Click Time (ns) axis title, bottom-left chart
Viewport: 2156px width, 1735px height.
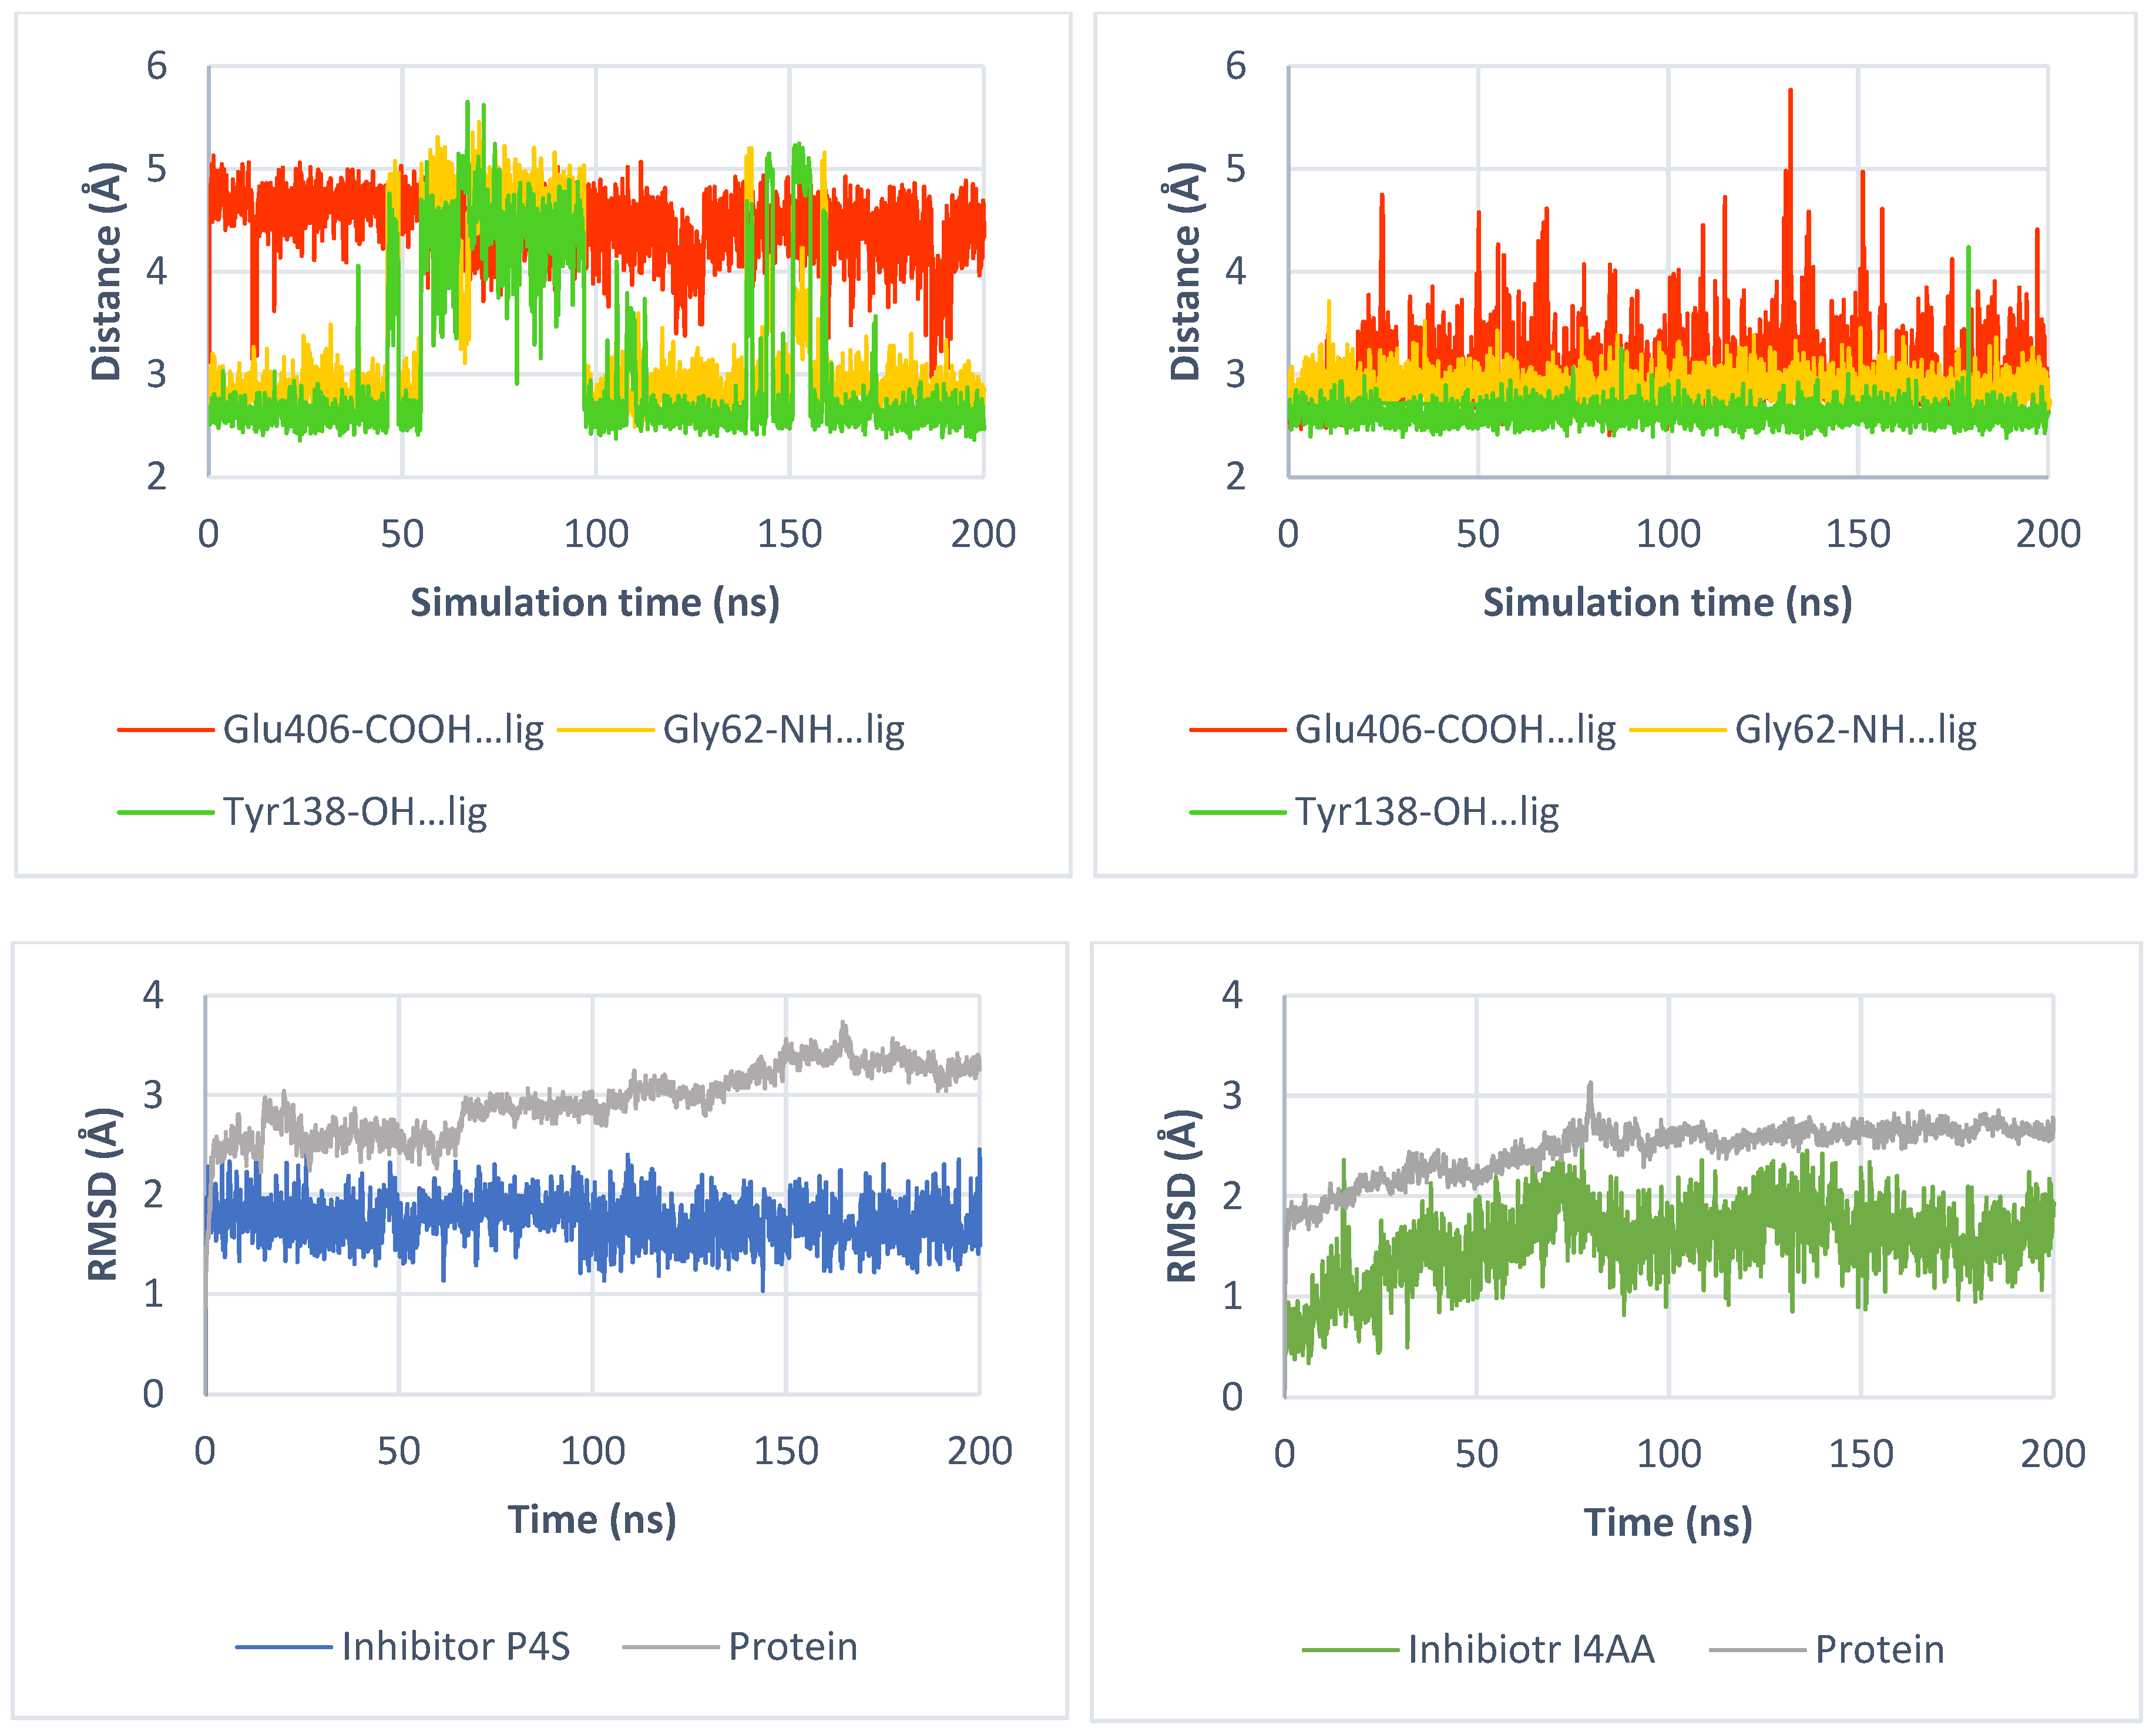[x=592, y=1520]
